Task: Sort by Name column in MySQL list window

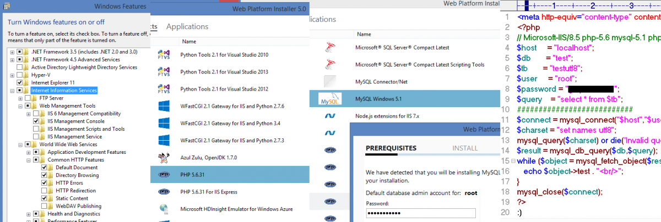Action: 364,34
